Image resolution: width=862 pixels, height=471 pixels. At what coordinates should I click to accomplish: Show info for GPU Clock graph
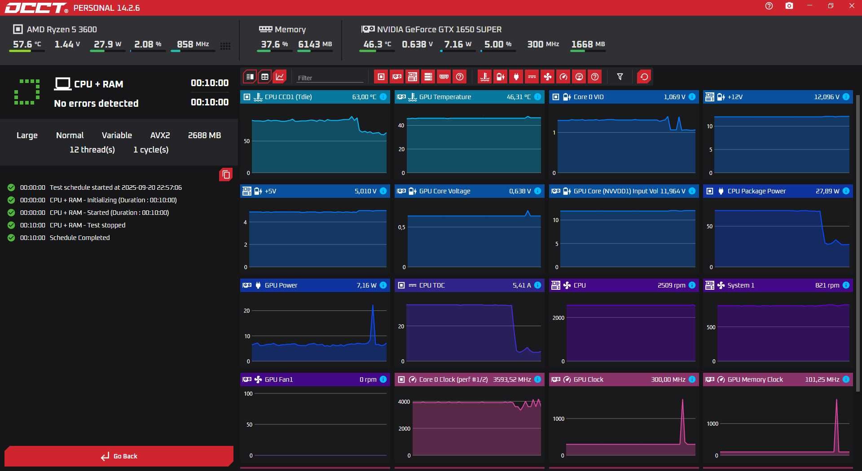coord(692,379)
